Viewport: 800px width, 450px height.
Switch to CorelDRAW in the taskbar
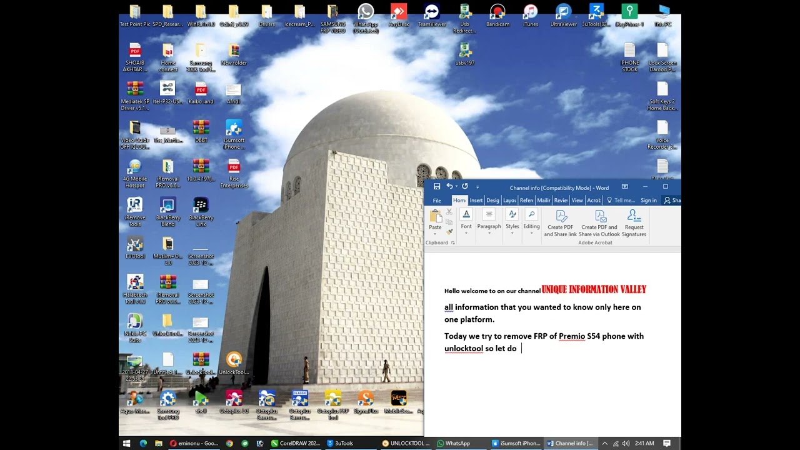[296, 443]
